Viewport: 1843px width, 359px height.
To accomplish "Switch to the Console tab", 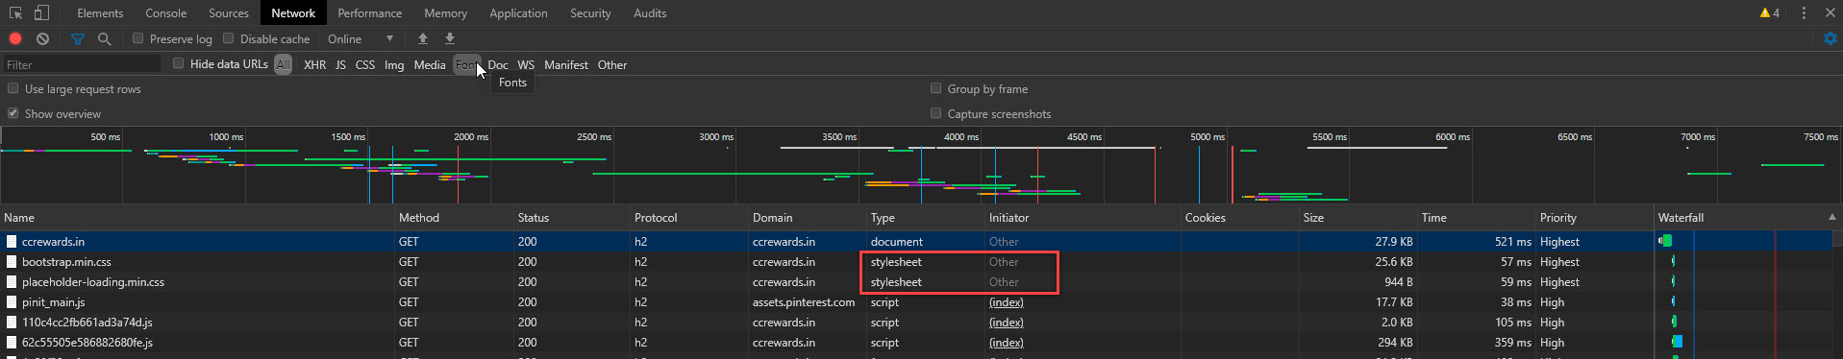I will pyautogui.click(x=166, y=13).
